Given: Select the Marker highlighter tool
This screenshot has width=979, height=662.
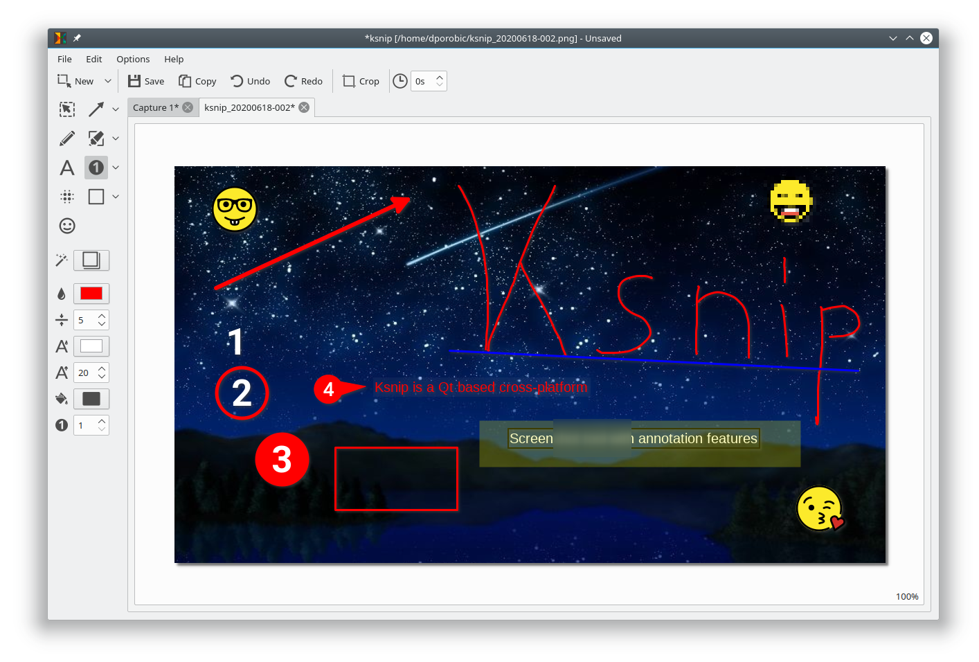Looking at the screenshot, I should pyautogui.click(x=96, y=138).
